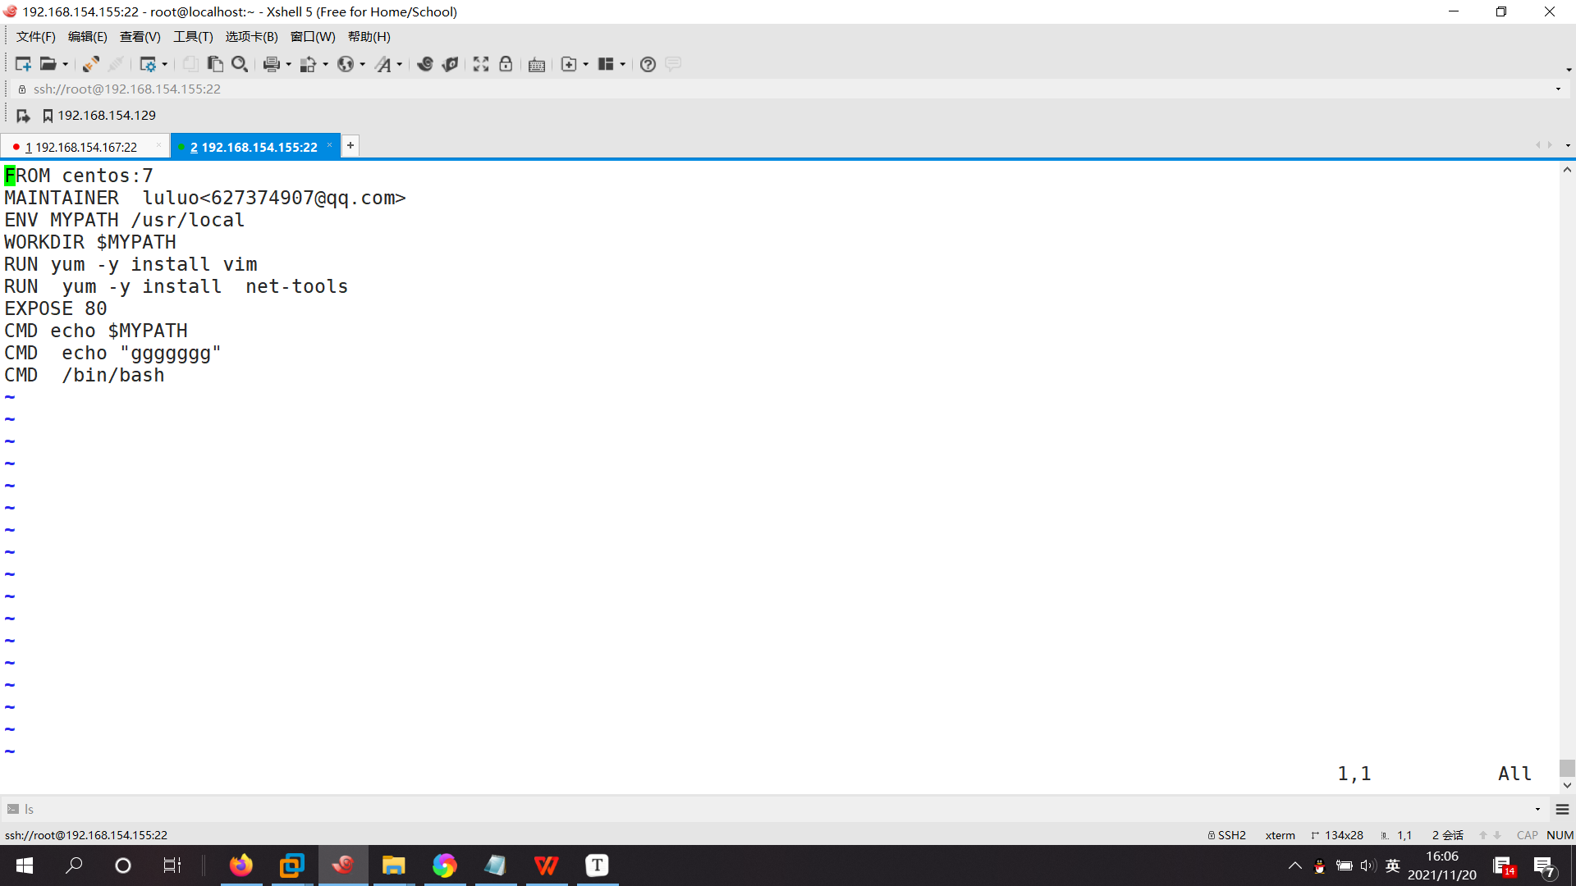Add a new tab with plus button

point(350,145)
